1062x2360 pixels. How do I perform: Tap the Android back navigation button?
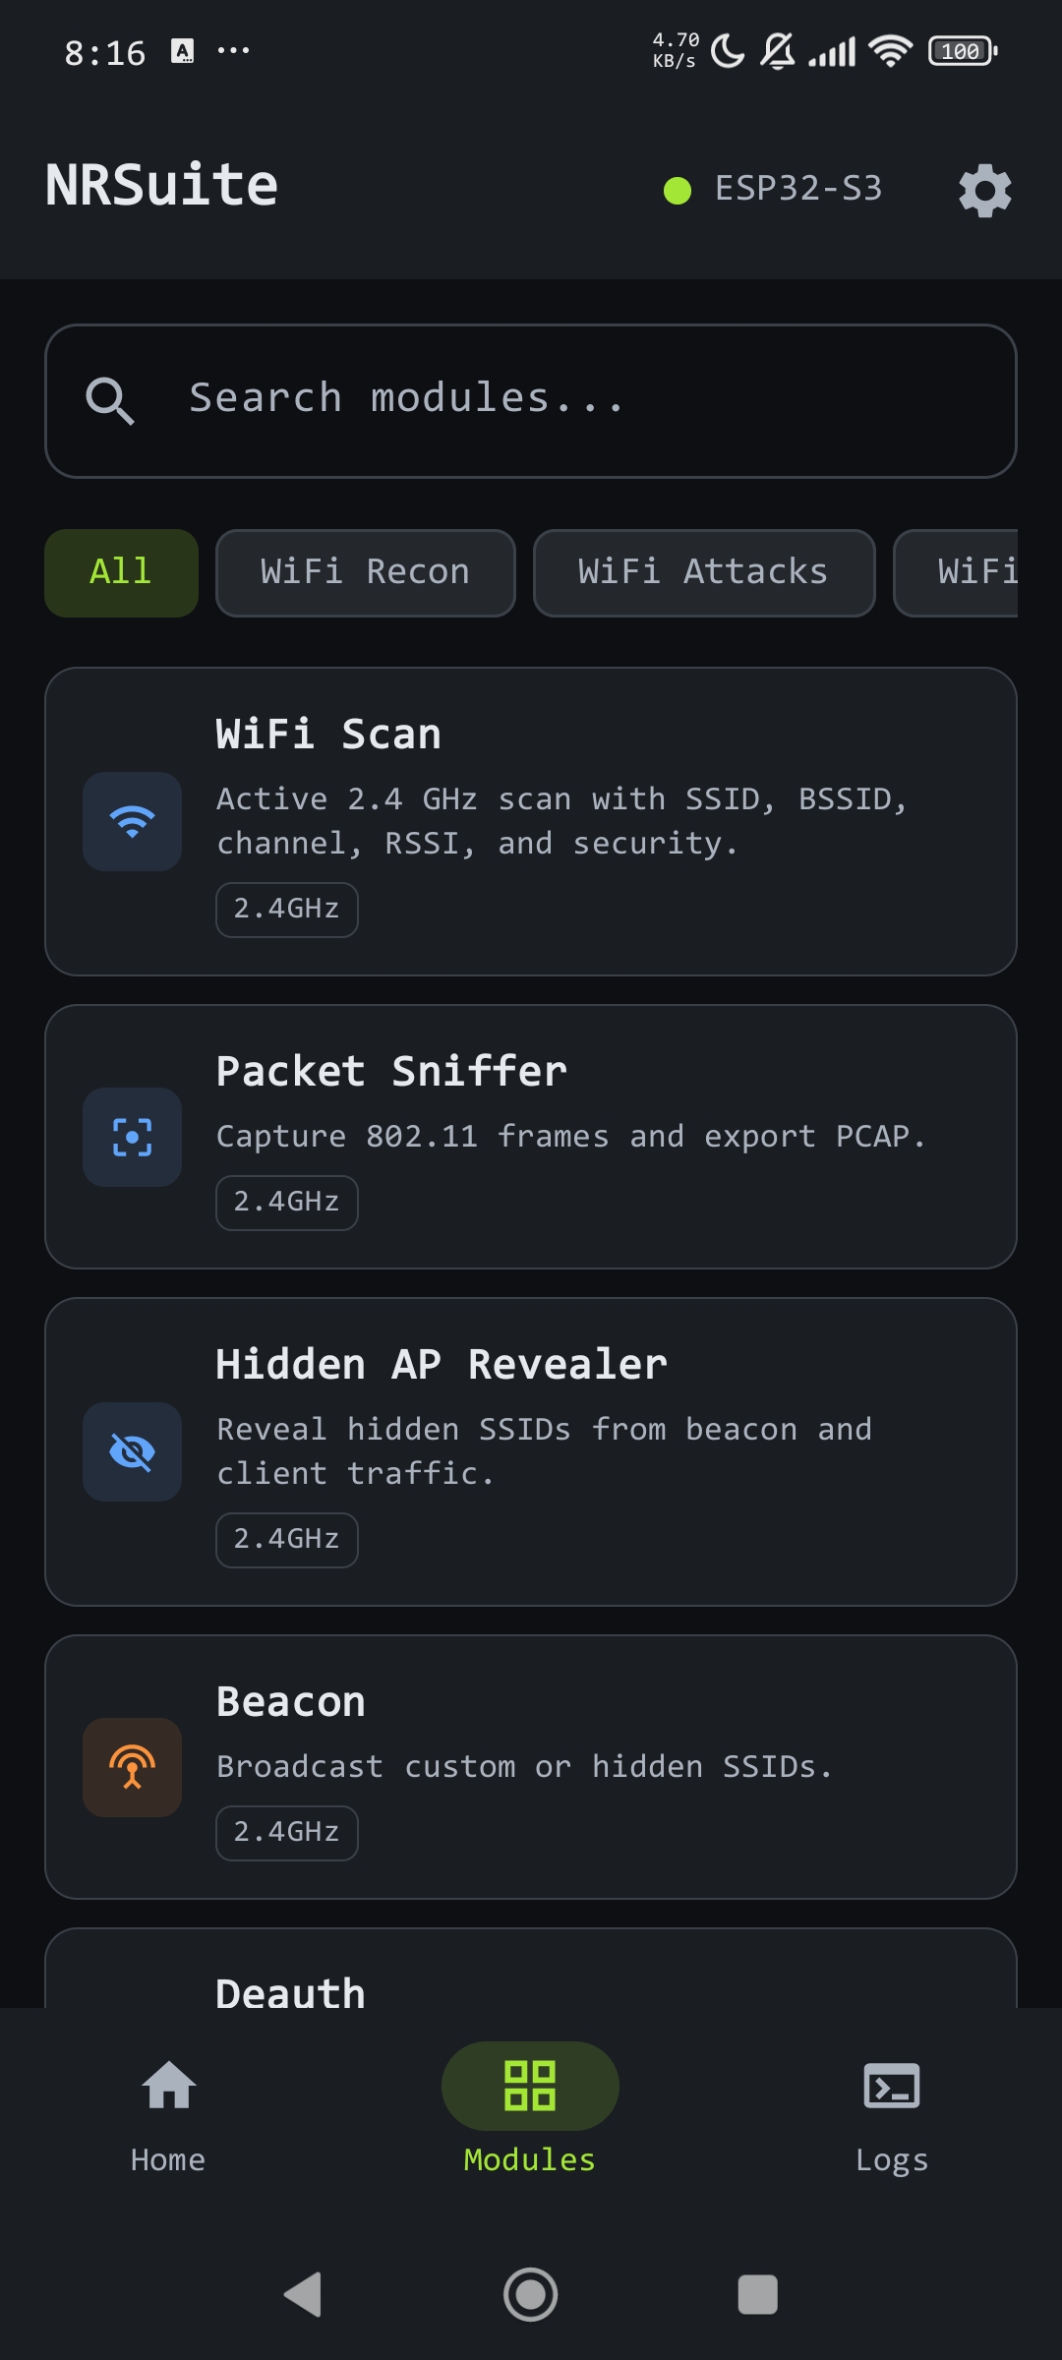[303, 2294]
